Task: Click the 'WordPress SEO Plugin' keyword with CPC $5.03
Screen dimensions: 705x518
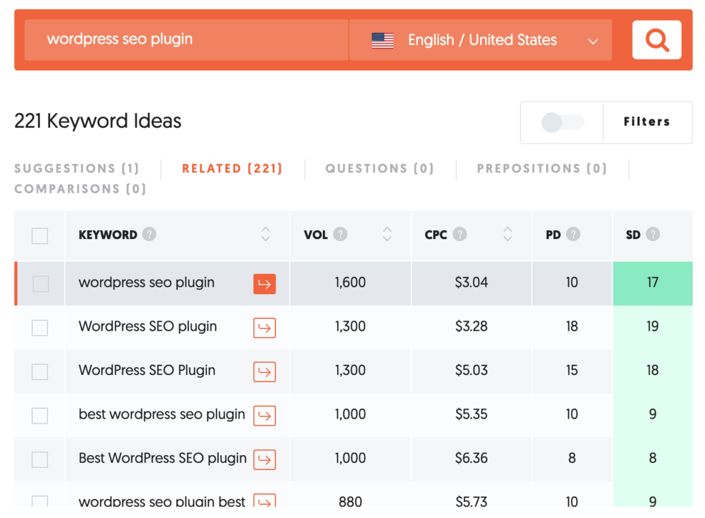Action: point(147,371)
